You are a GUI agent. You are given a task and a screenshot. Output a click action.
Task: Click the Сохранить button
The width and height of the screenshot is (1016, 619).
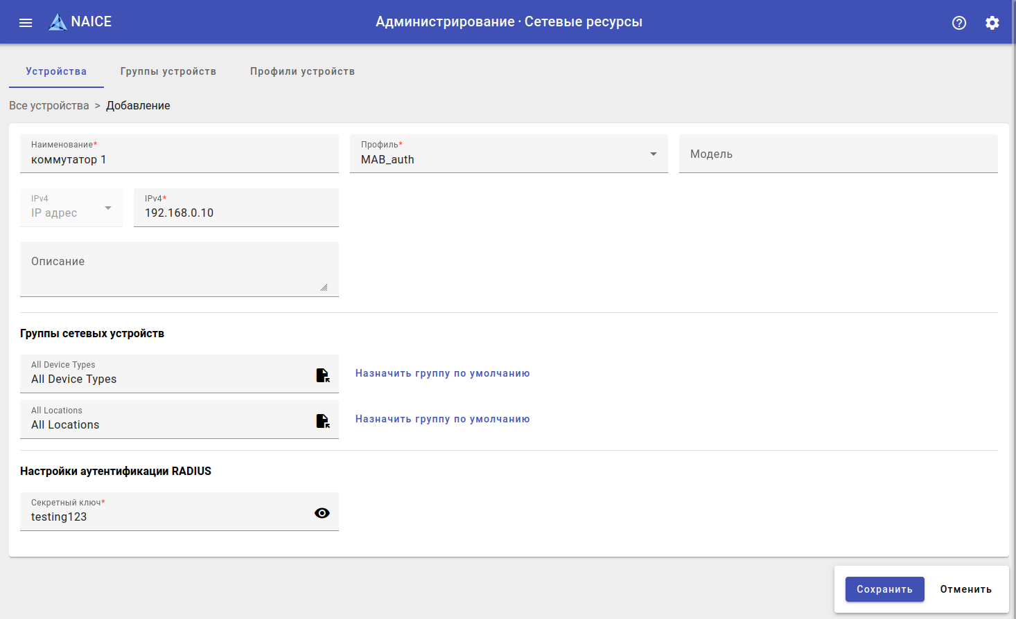(884, 589)
